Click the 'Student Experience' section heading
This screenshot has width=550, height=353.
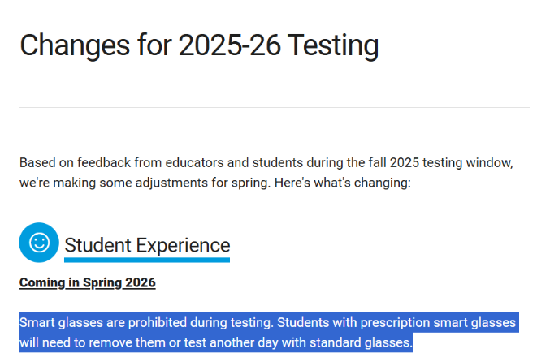pyautogui.click(x=147, y=245)
